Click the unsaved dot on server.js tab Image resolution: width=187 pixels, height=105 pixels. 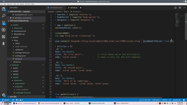[x=81, y=8]
